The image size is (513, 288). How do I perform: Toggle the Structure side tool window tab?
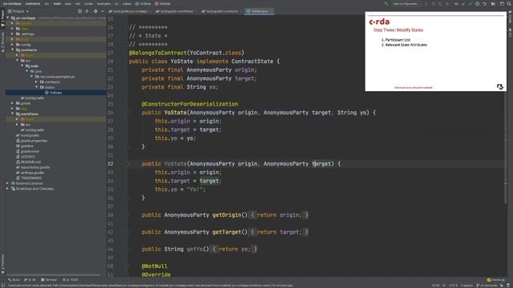2,42
